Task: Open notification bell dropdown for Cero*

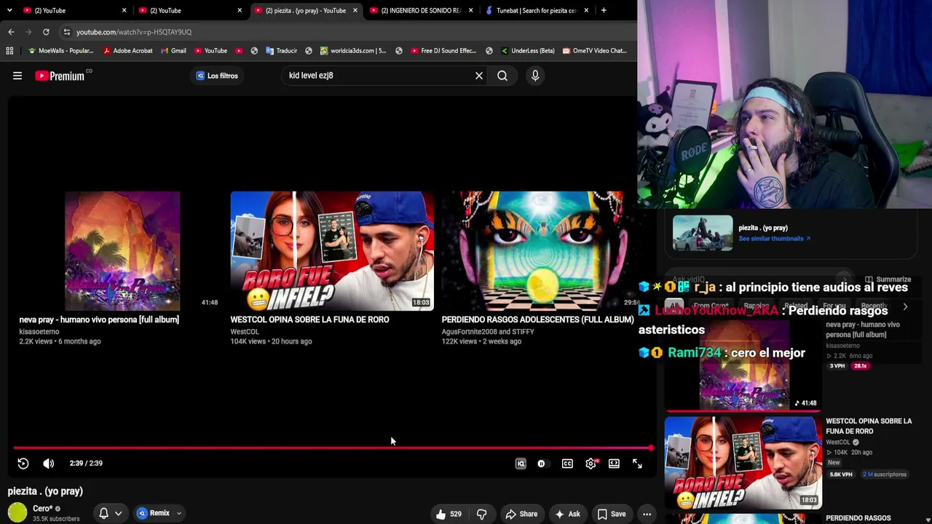Action: (110, 513)
